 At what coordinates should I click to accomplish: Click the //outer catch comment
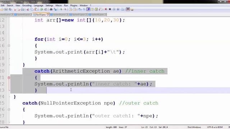139,103
